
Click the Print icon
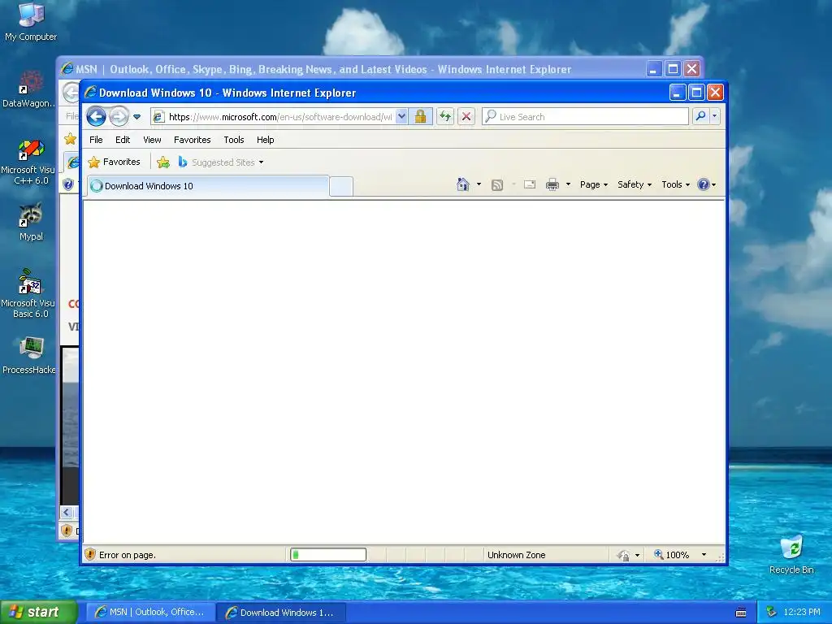click(x=552, y=184)
